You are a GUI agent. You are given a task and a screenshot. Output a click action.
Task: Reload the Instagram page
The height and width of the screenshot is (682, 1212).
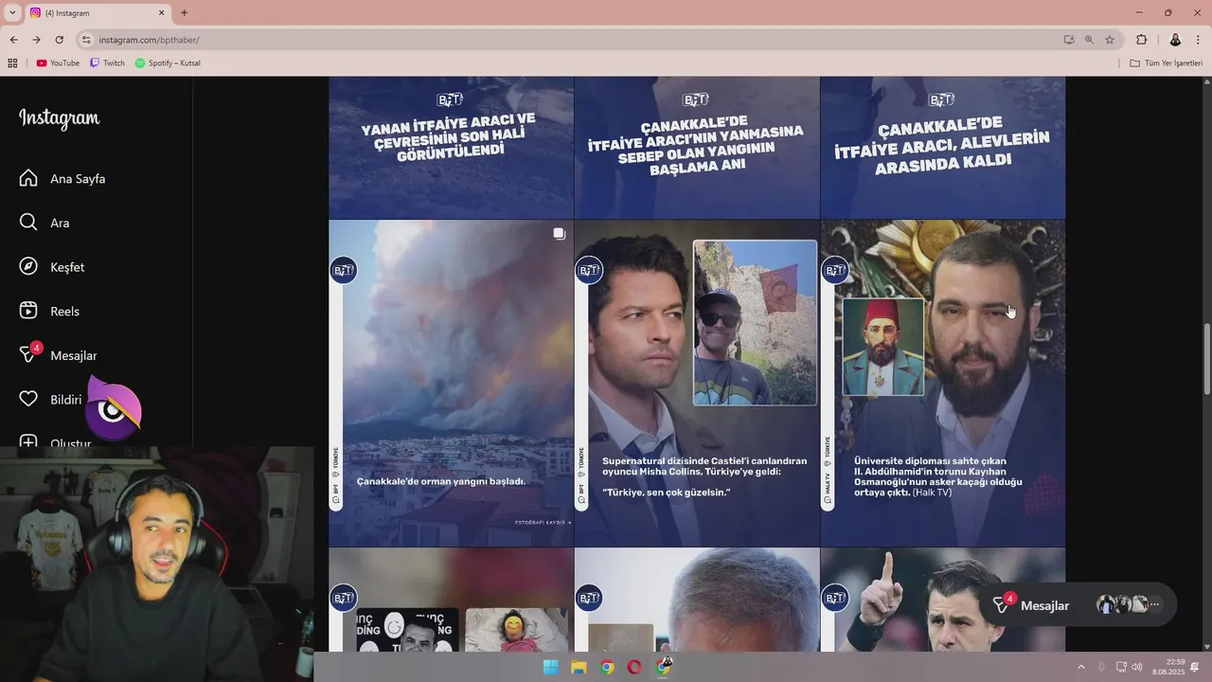click(x=59, y=40)
